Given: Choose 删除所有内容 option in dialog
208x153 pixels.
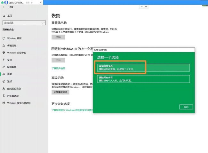Looking at the screenshot, I should (143, 79).
